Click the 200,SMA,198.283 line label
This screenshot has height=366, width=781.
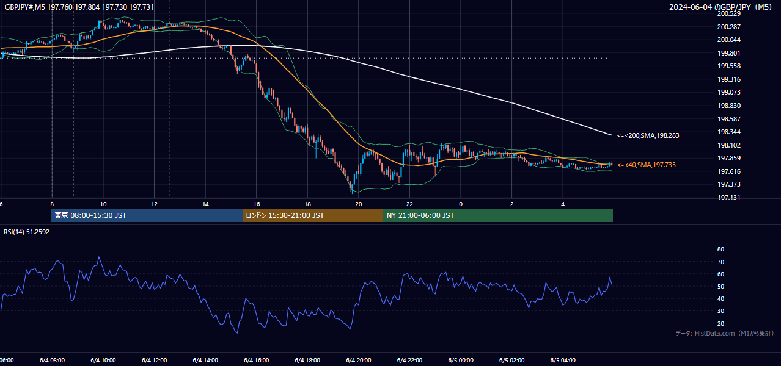click(x=648, y=135)
